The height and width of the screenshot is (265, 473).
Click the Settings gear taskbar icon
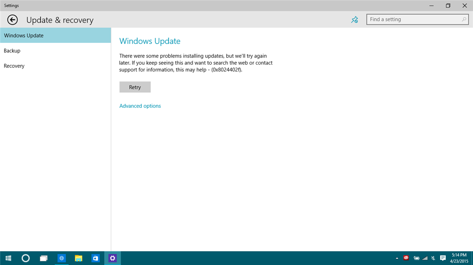[x=113, y=258]
